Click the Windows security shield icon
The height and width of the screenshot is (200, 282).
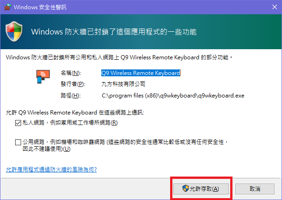click(14, 31)
